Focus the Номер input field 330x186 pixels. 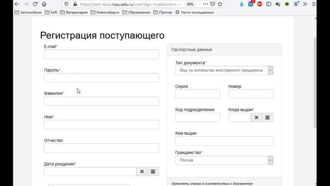pos(251,94)
